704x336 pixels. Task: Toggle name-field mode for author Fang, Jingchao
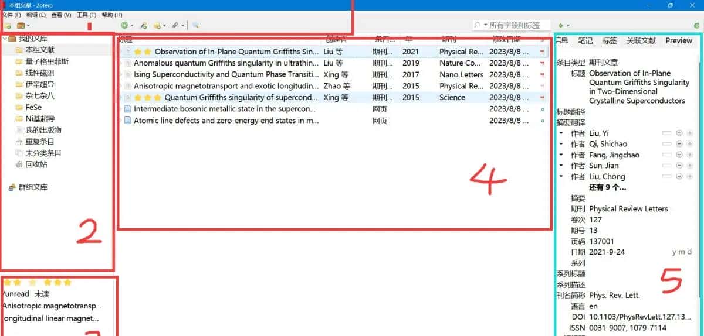(666, 155)
